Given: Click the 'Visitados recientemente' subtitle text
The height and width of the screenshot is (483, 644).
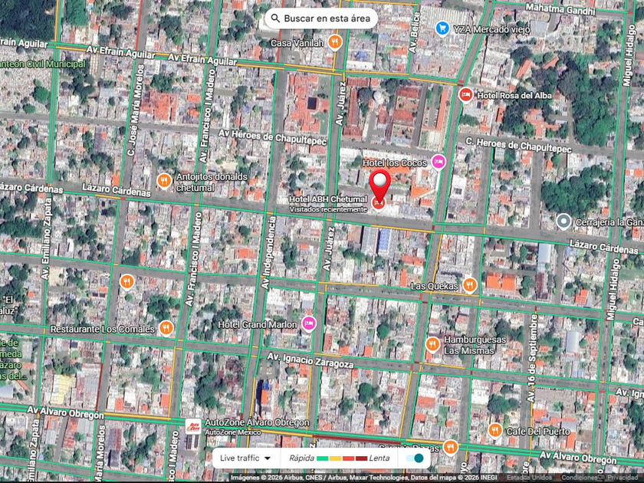Looking at the screenshot, I should (x=328, y=209).
